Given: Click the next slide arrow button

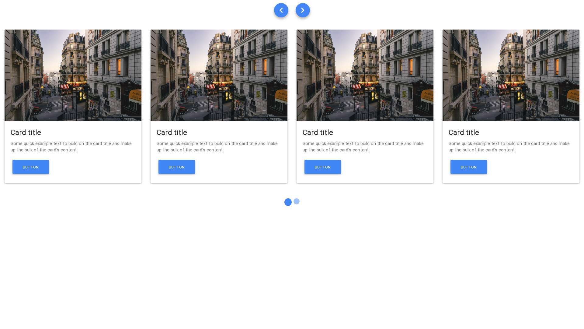Looking at the screenshot, I should [303, 10].
